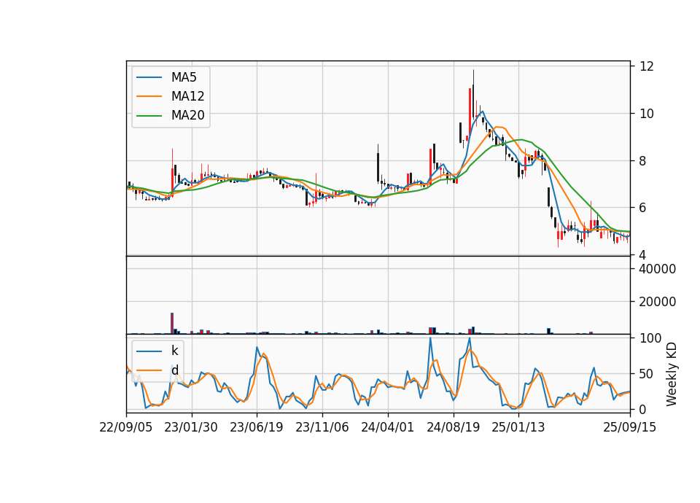Click the 24/08/19 date tick label
The height and width of the screenshot is (503, 700).
tap(453, 427)
